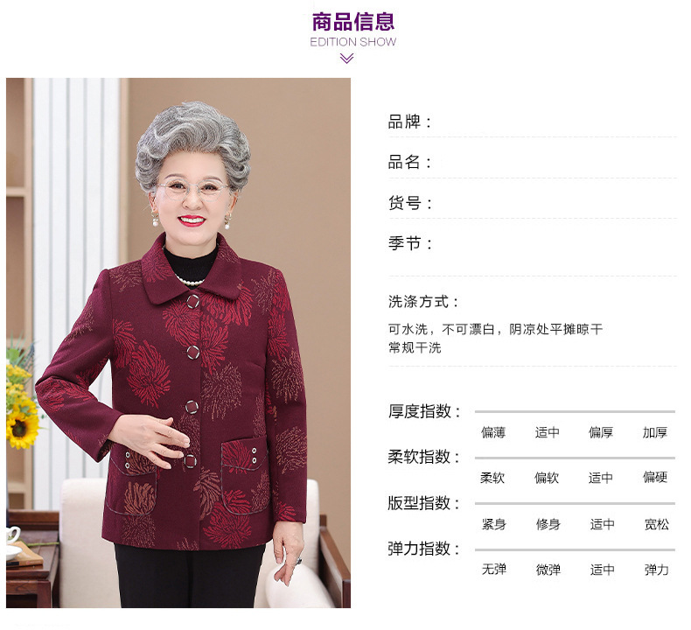Select 弹力 elasticity option
Screen dimensions: 691x630
657,570
